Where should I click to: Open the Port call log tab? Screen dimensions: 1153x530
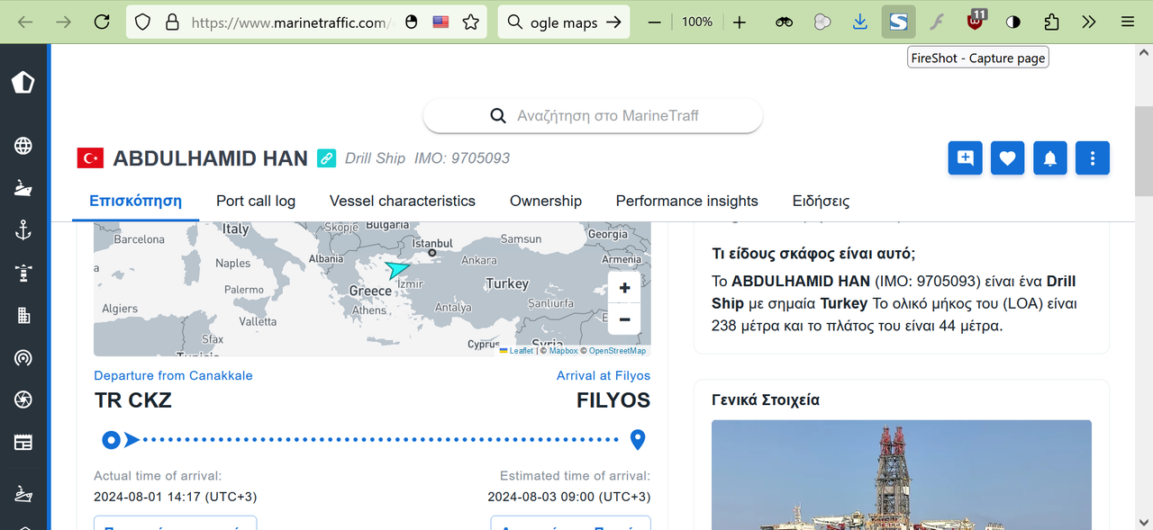pos(256,201)
